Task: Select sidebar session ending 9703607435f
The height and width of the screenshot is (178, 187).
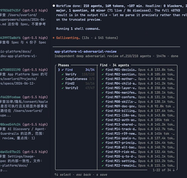Action: [24, 11]
